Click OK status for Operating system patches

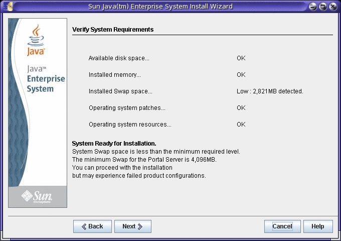(241, 108)
